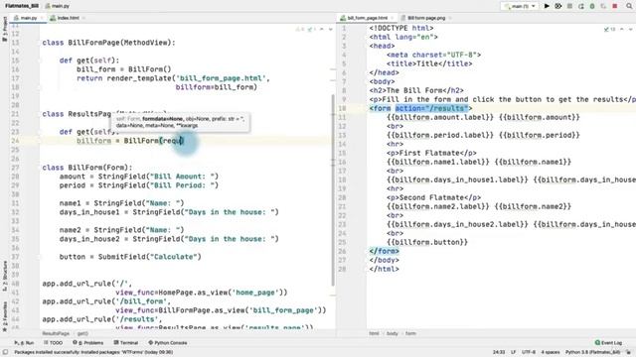
Task: Close the main.py editor tab
Action: tap(43, 18)
